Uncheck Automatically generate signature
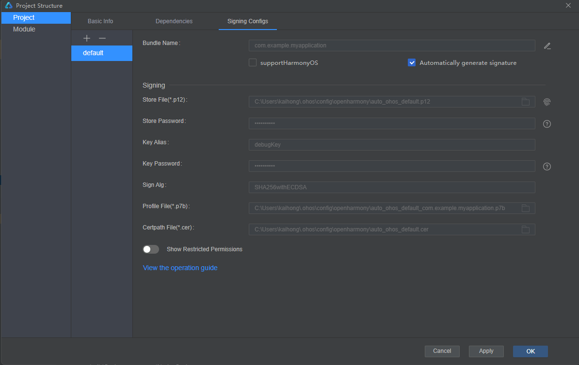The width and height of the screenshot is (579, 365). pyautogui.click(x=412, y=62)
